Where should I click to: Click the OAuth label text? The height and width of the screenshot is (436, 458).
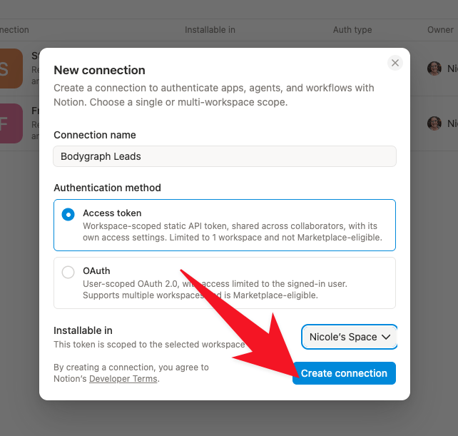(96, 271)
